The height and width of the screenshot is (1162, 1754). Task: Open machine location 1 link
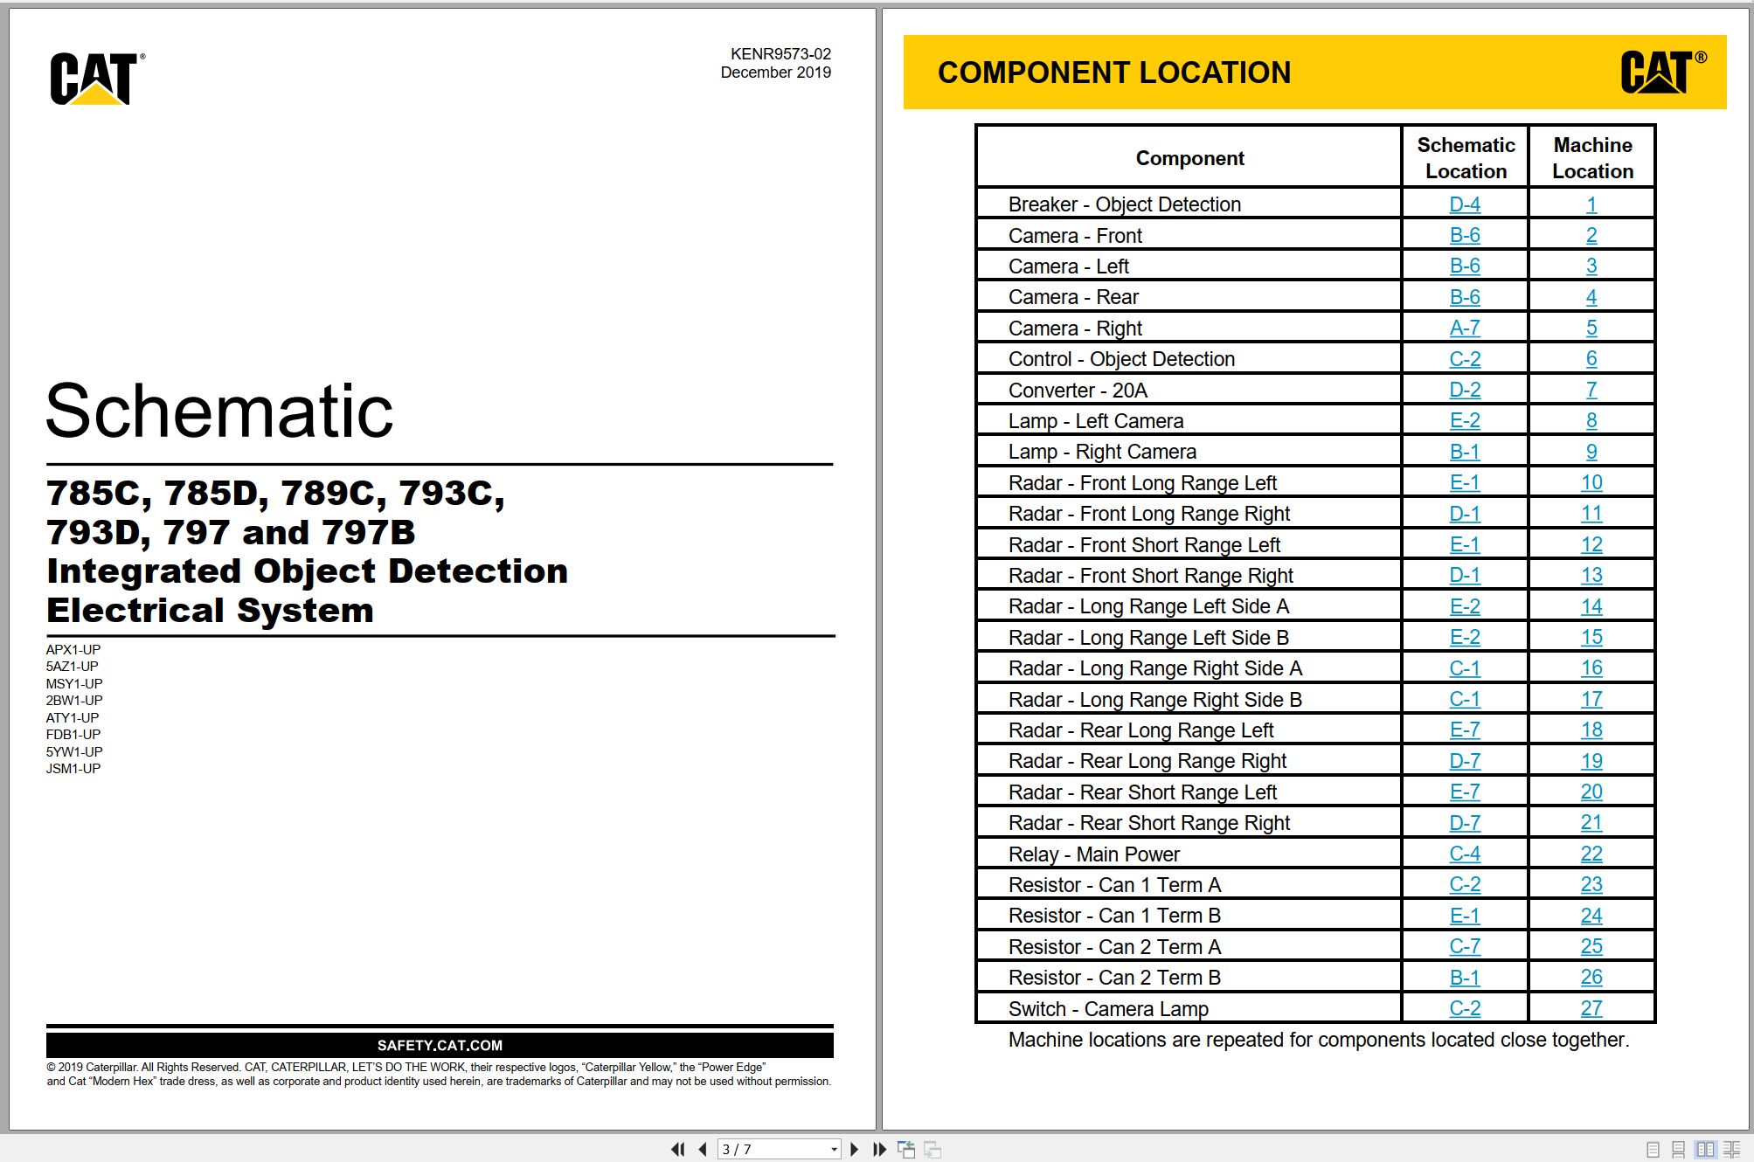tap(1591, 204)
